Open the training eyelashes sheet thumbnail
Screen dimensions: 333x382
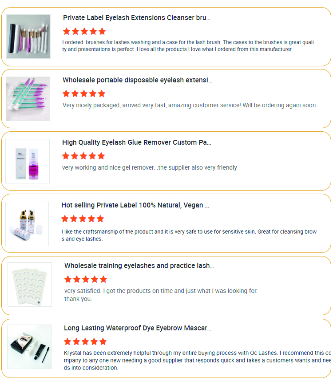coord(30,284)
